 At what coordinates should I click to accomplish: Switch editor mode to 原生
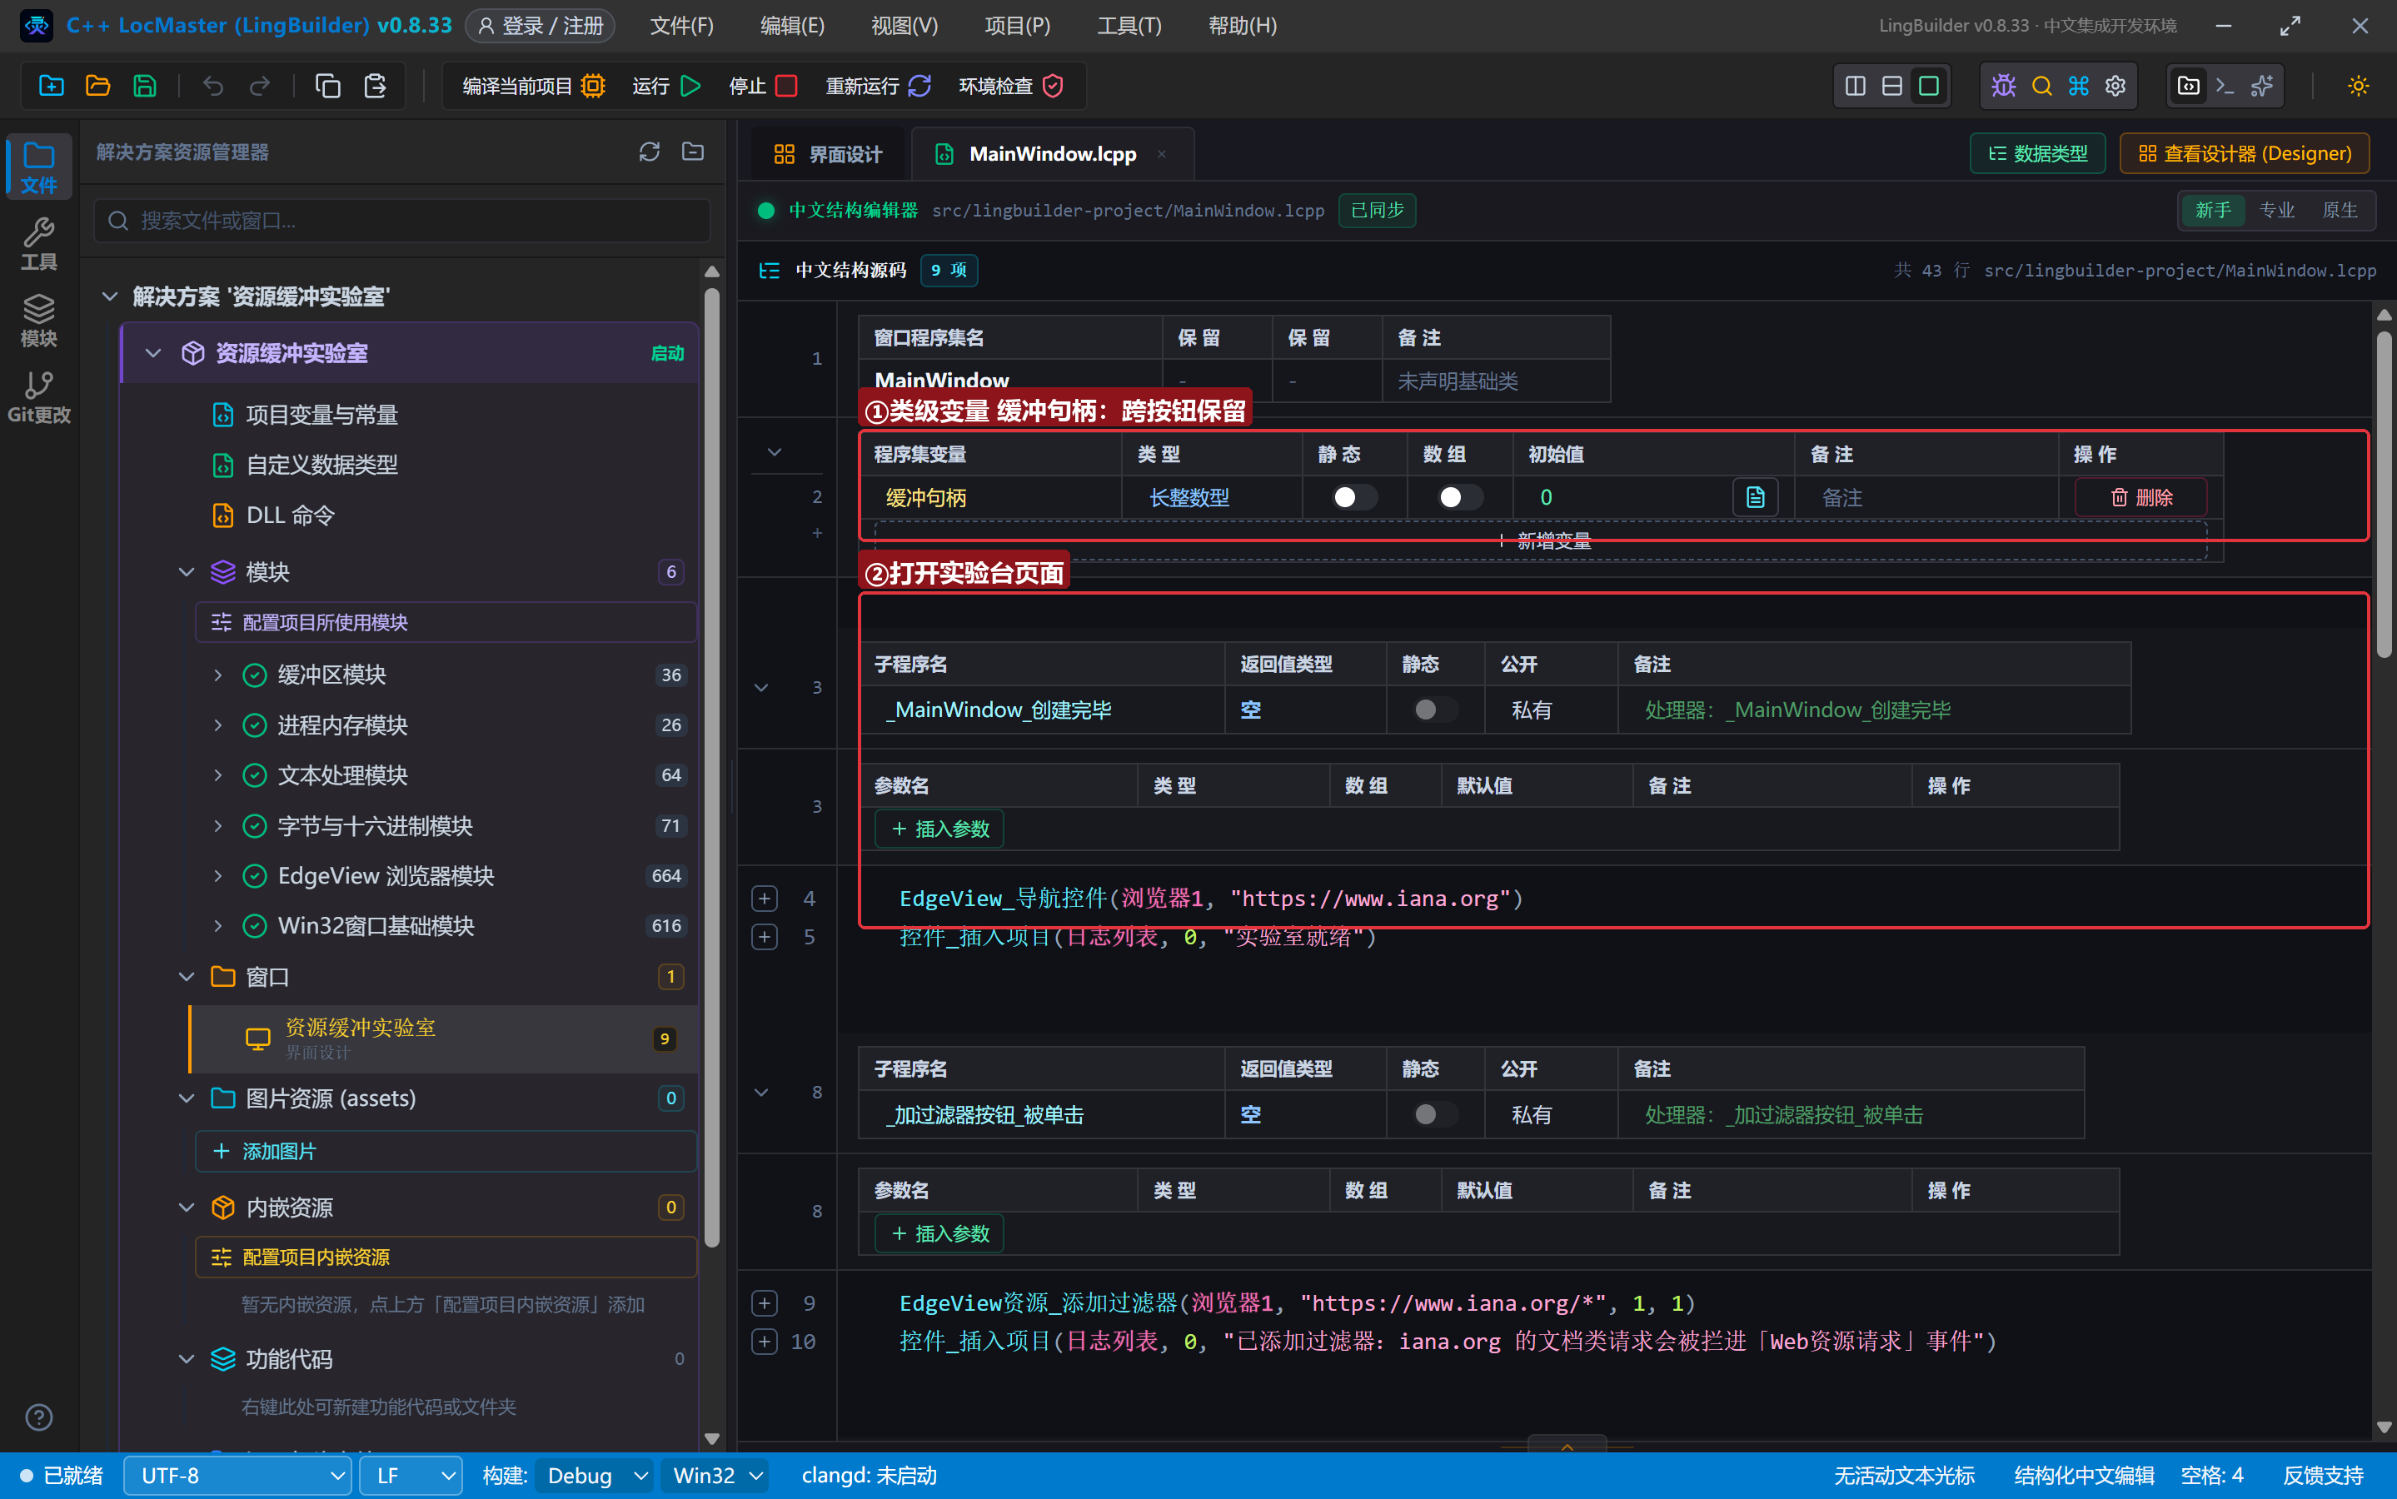coord(2340,210)
